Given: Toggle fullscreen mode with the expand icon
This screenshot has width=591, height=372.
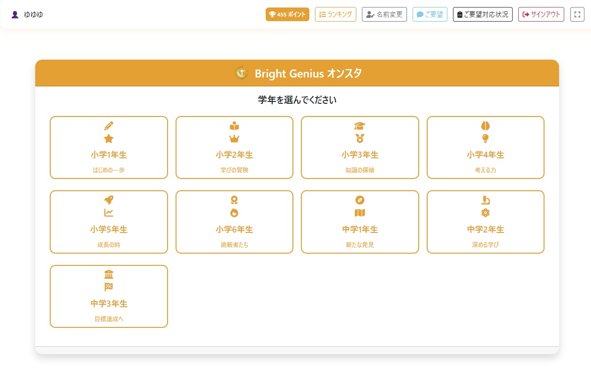Looking at the screenshot, I should click(577, 15).
